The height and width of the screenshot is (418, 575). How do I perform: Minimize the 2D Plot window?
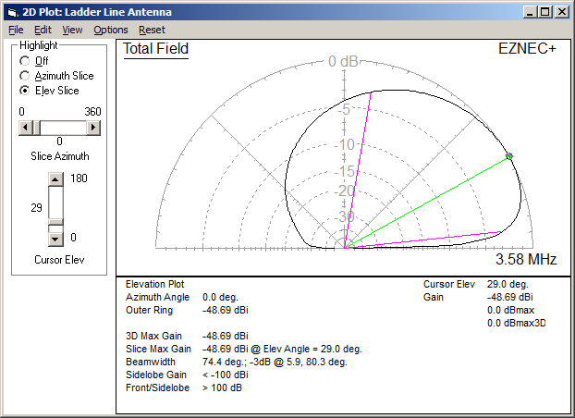coord(530,12)
